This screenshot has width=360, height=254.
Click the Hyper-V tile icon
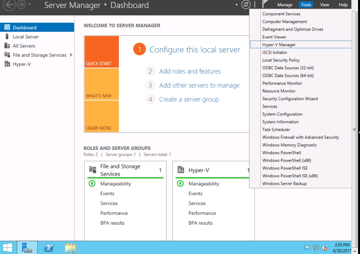181,169
